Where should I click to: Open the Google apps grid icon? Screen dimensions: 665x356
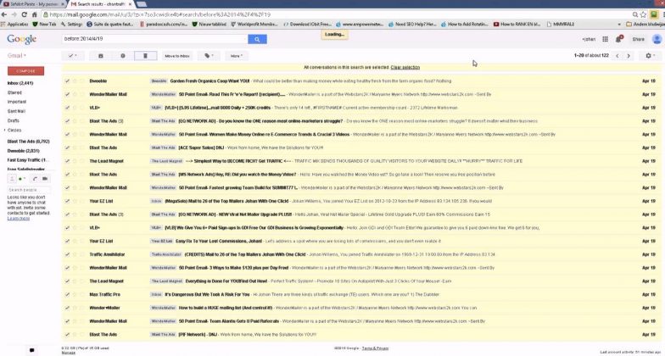tap(606, 39)
